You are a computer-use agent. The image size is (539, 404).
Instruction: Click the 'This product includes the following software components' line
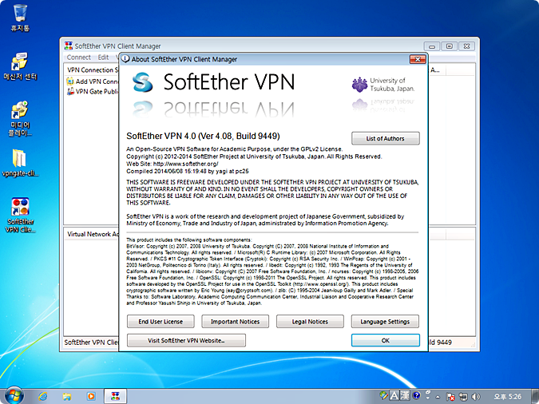point(188,240)
